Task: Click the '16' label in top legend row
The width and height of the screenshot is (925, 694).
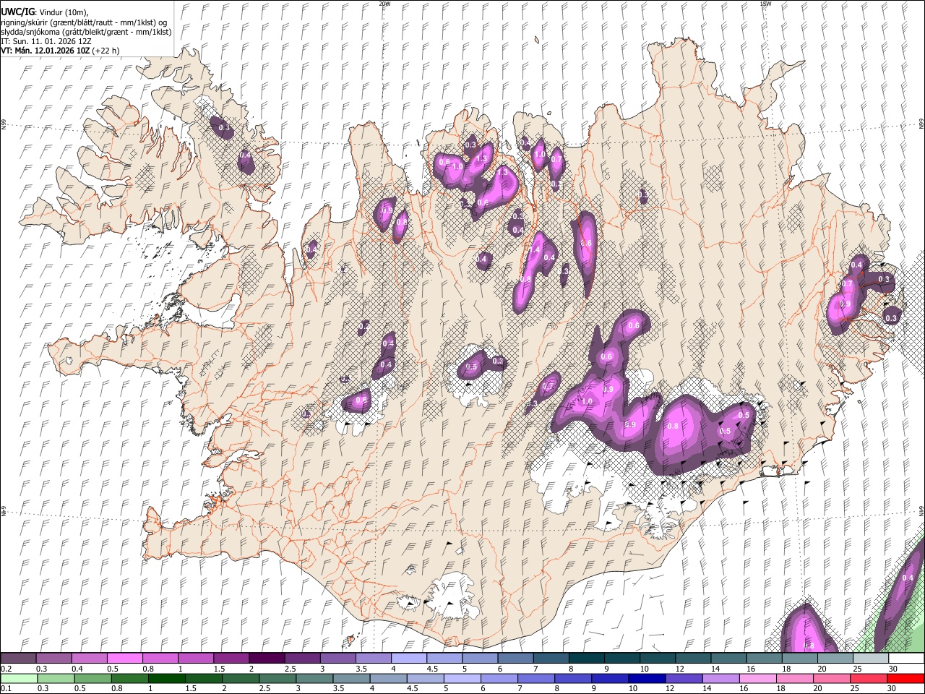Action: (x=751, y=669)
